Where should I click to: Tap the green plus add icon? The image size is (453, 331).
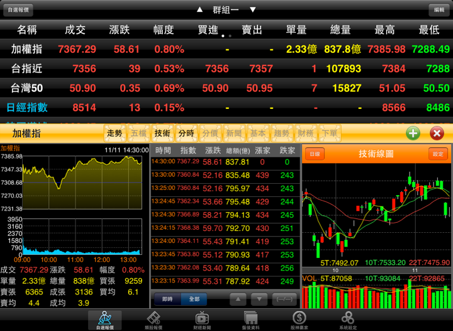(413, 133)
